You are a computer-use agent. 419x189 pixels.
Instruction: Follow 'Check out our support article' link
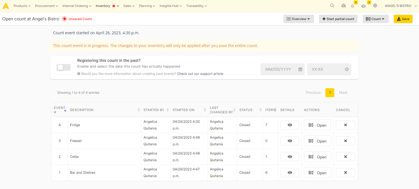pos(200,74)
